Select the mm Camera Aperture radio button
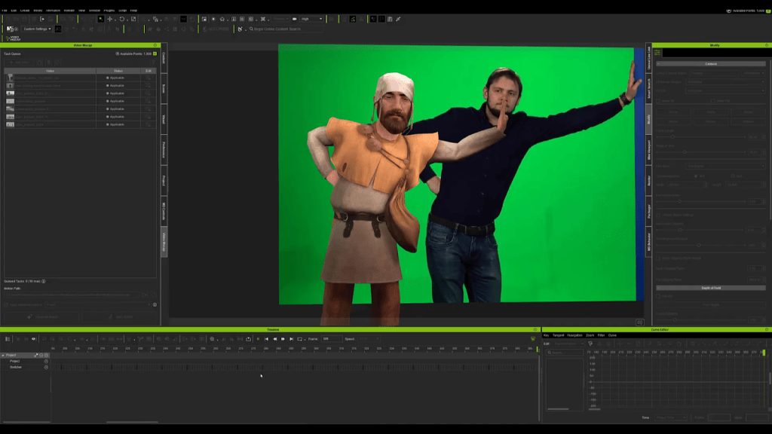The width and height of the screenshot is (772, 434). (696, 176)
